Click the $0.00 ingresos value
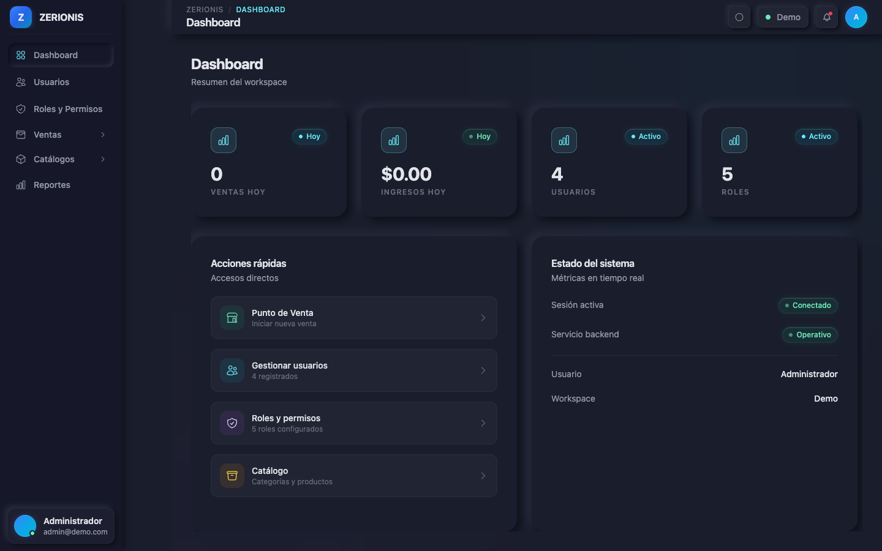Viewport: 882px width, 551px height. (406, 174)
